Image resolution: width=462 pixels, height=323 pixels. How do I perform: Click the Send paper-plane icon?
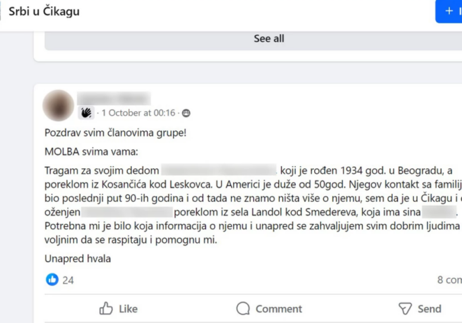[405, 308]
